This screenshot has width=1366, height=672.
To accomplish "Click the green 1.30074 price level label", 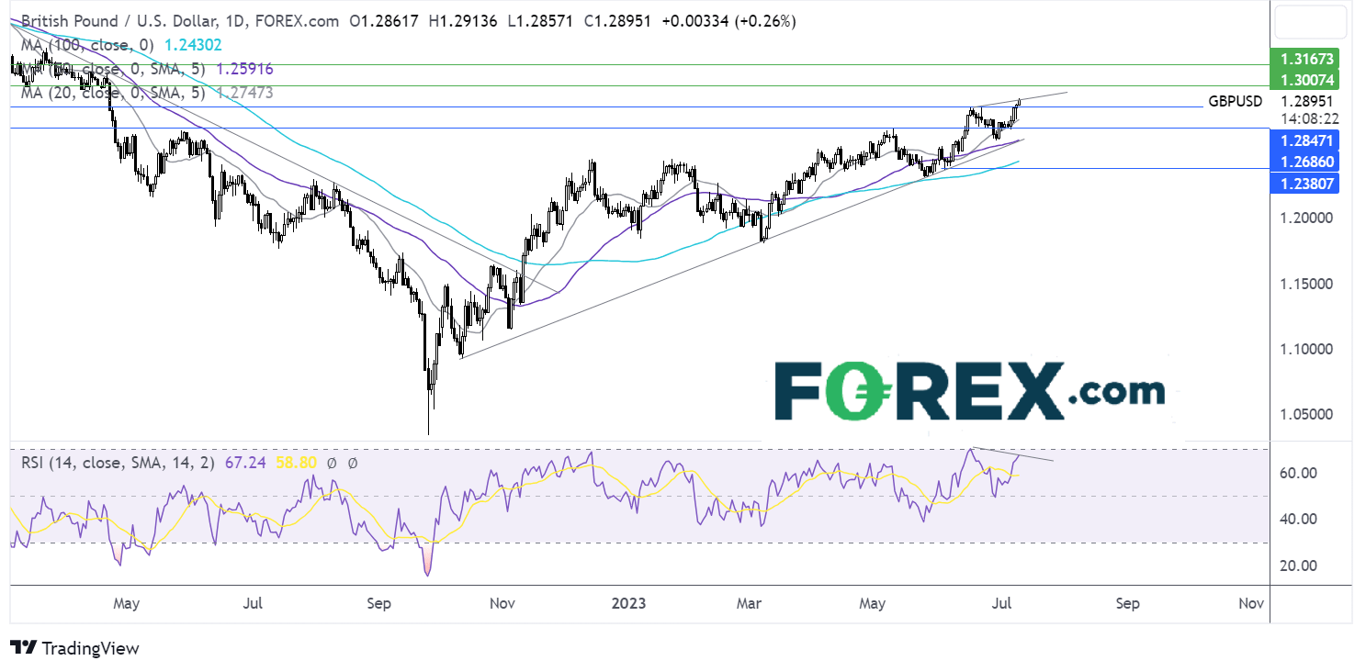I will 1304,79.
